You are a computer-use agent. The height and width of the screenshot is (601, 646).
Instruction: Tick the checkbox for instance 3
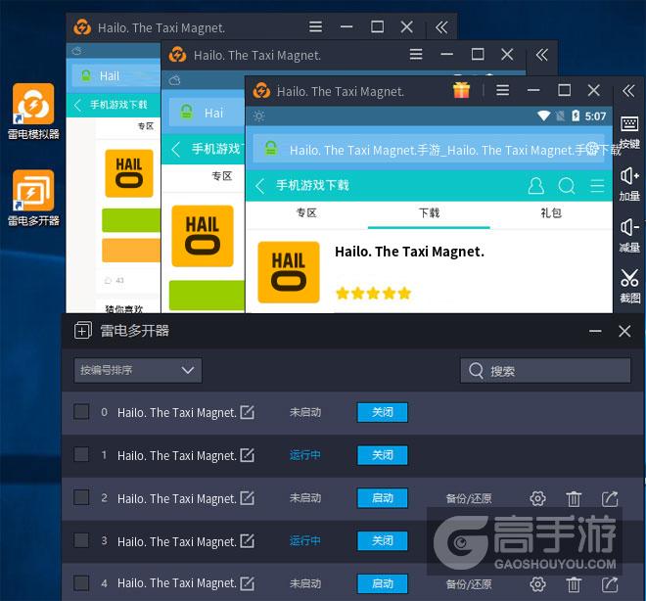[x=81, y=540]
